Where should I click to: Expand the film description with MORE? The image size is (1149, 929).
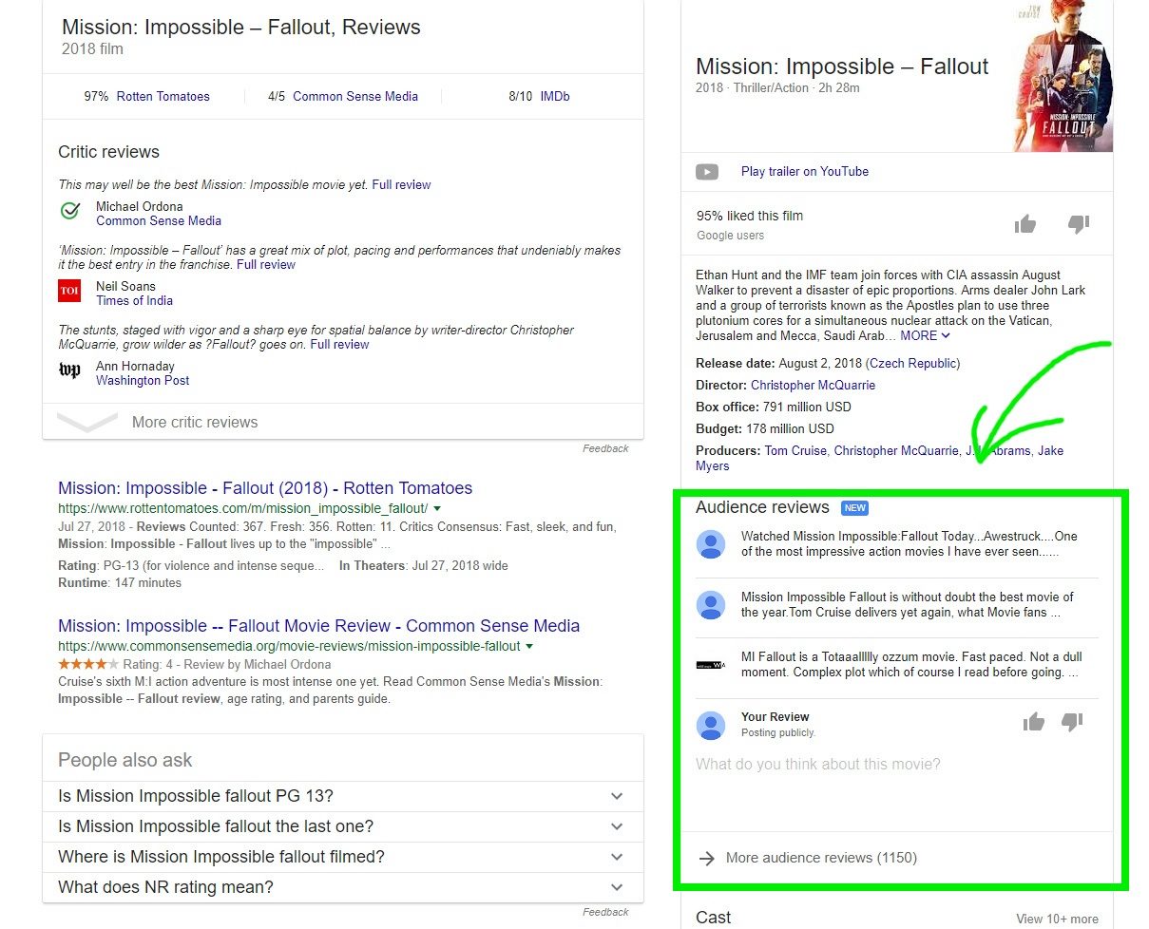(x=925, y=335)
